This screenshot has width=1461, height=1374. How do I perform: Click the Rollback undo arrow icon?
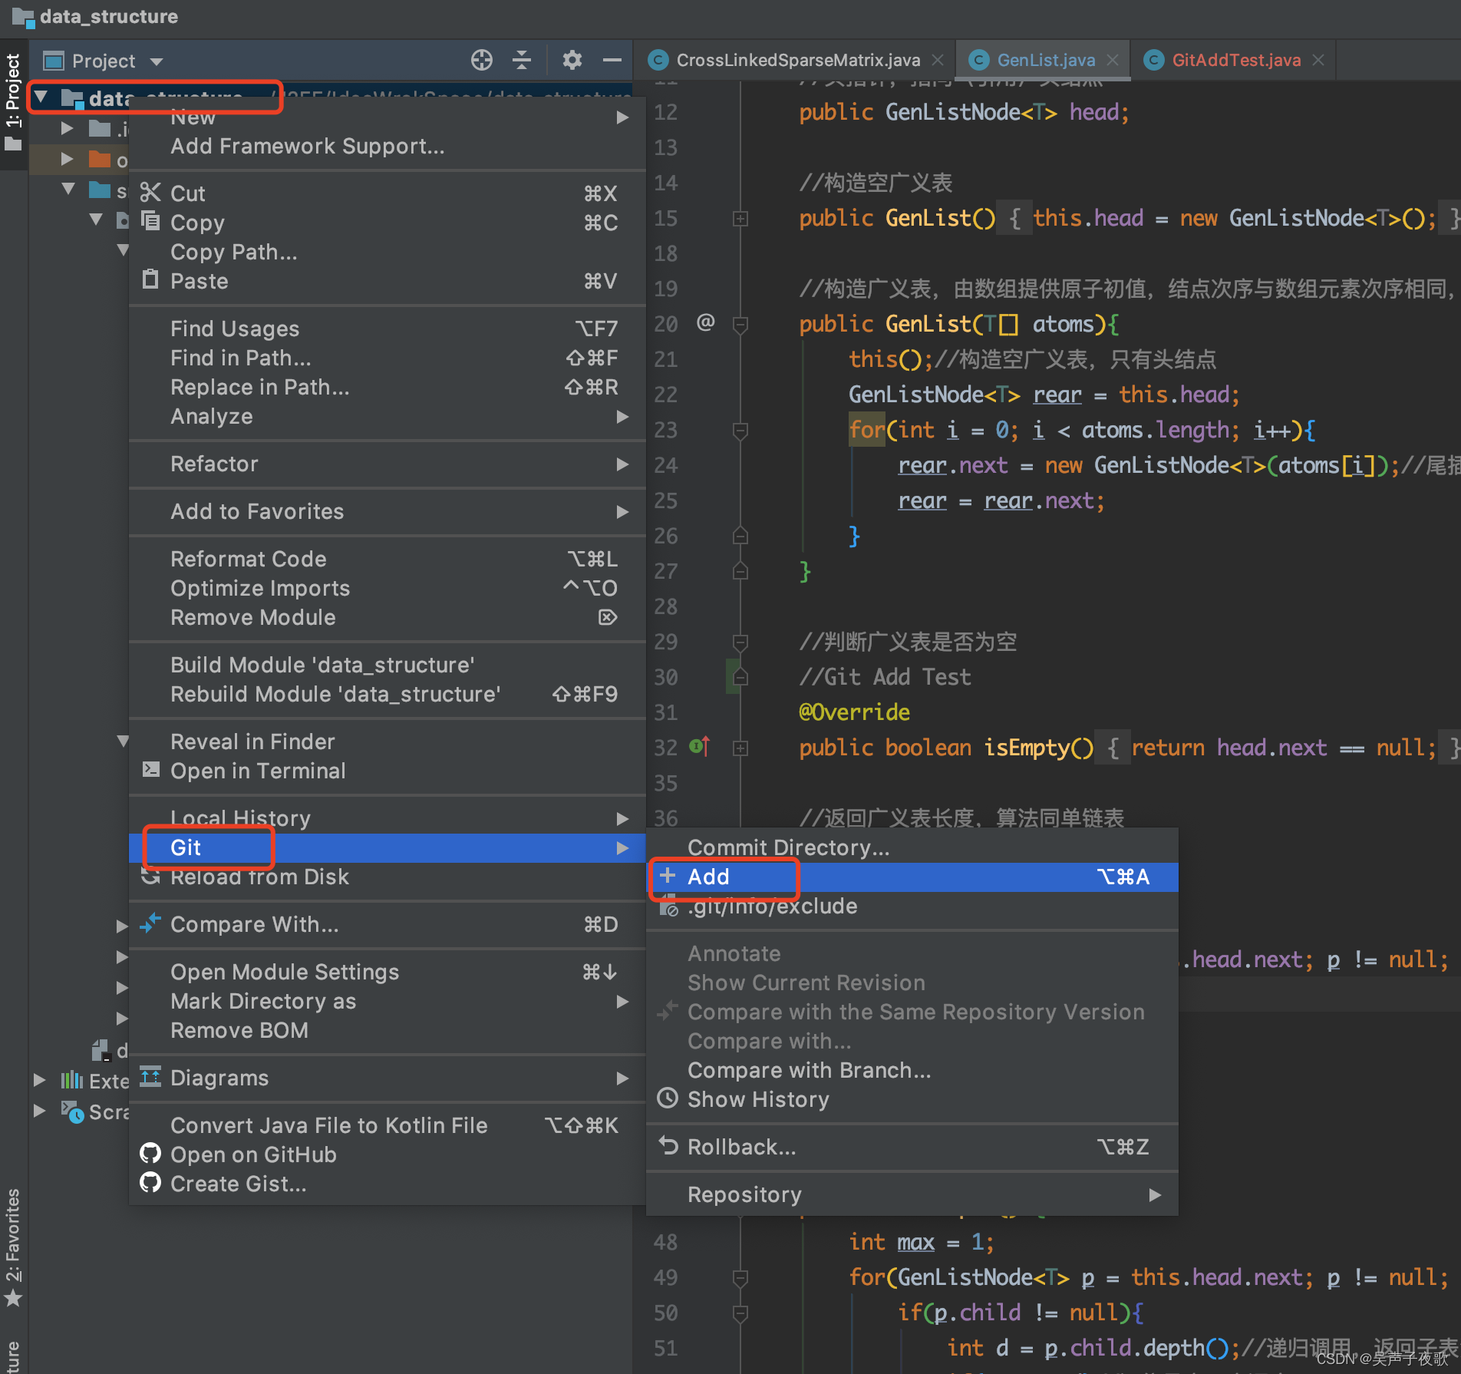click(668, 1146)
